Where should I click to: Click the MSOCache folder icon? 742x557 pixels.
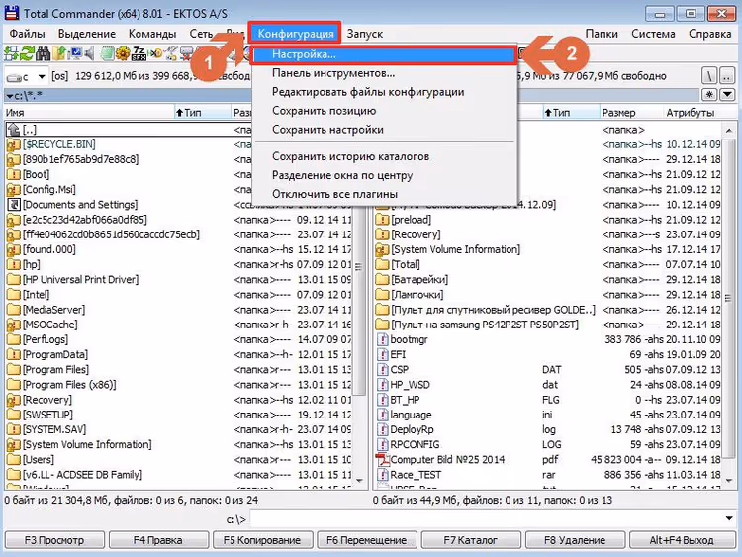click(x=14, y=325)
